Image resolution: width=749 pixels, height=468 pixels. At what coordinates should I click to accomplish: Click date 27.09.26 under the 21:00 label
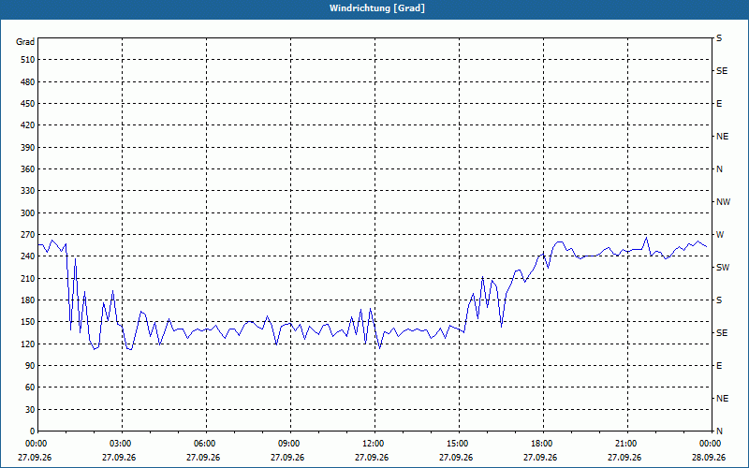pos(624,458)
